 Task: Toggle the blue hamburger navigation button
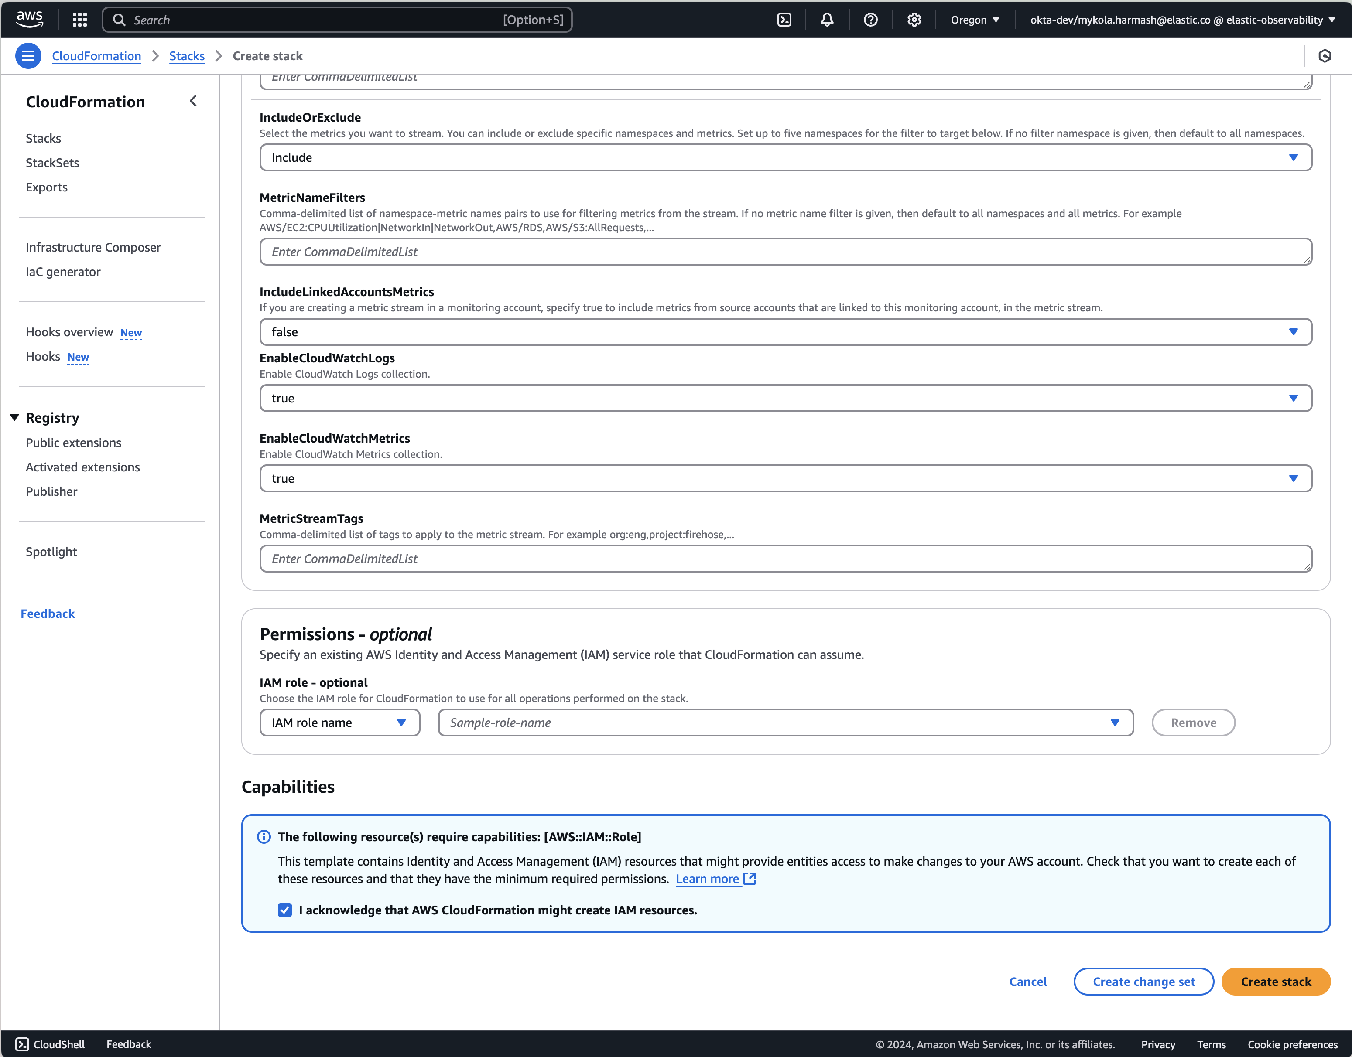pos(28,56)
